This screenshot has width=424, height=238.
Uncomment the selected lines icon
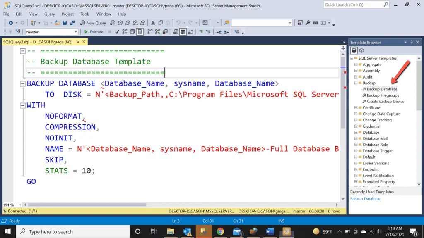(209, 32)
